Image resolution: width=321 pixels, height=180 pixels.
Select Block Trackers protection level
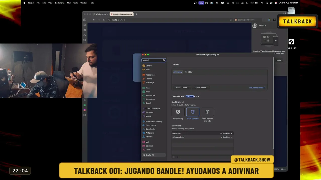click(x=193, y=114)
